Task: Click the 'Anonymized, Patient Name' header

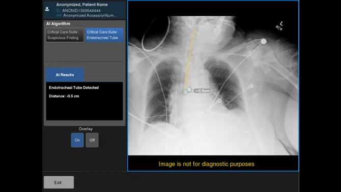Action: click(x=82, y=5)
